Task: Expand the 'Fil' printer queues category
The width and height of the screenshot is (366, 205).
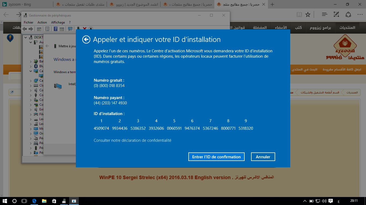Action: [31, 114]
